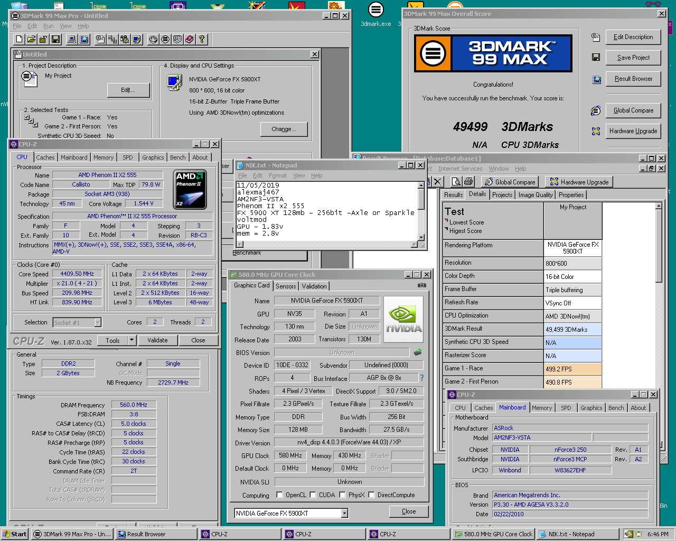Image resolution: width=676 pixels, height=541 pixels.
Task: Click the 6:46 PM system tray clock
Action: coord(658,534)
